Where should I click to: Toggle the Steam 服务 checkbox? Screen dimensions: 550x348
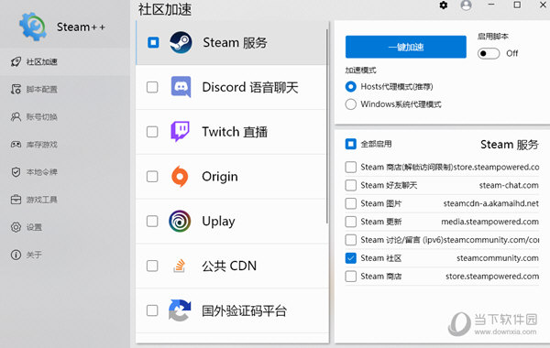(153, 42)
